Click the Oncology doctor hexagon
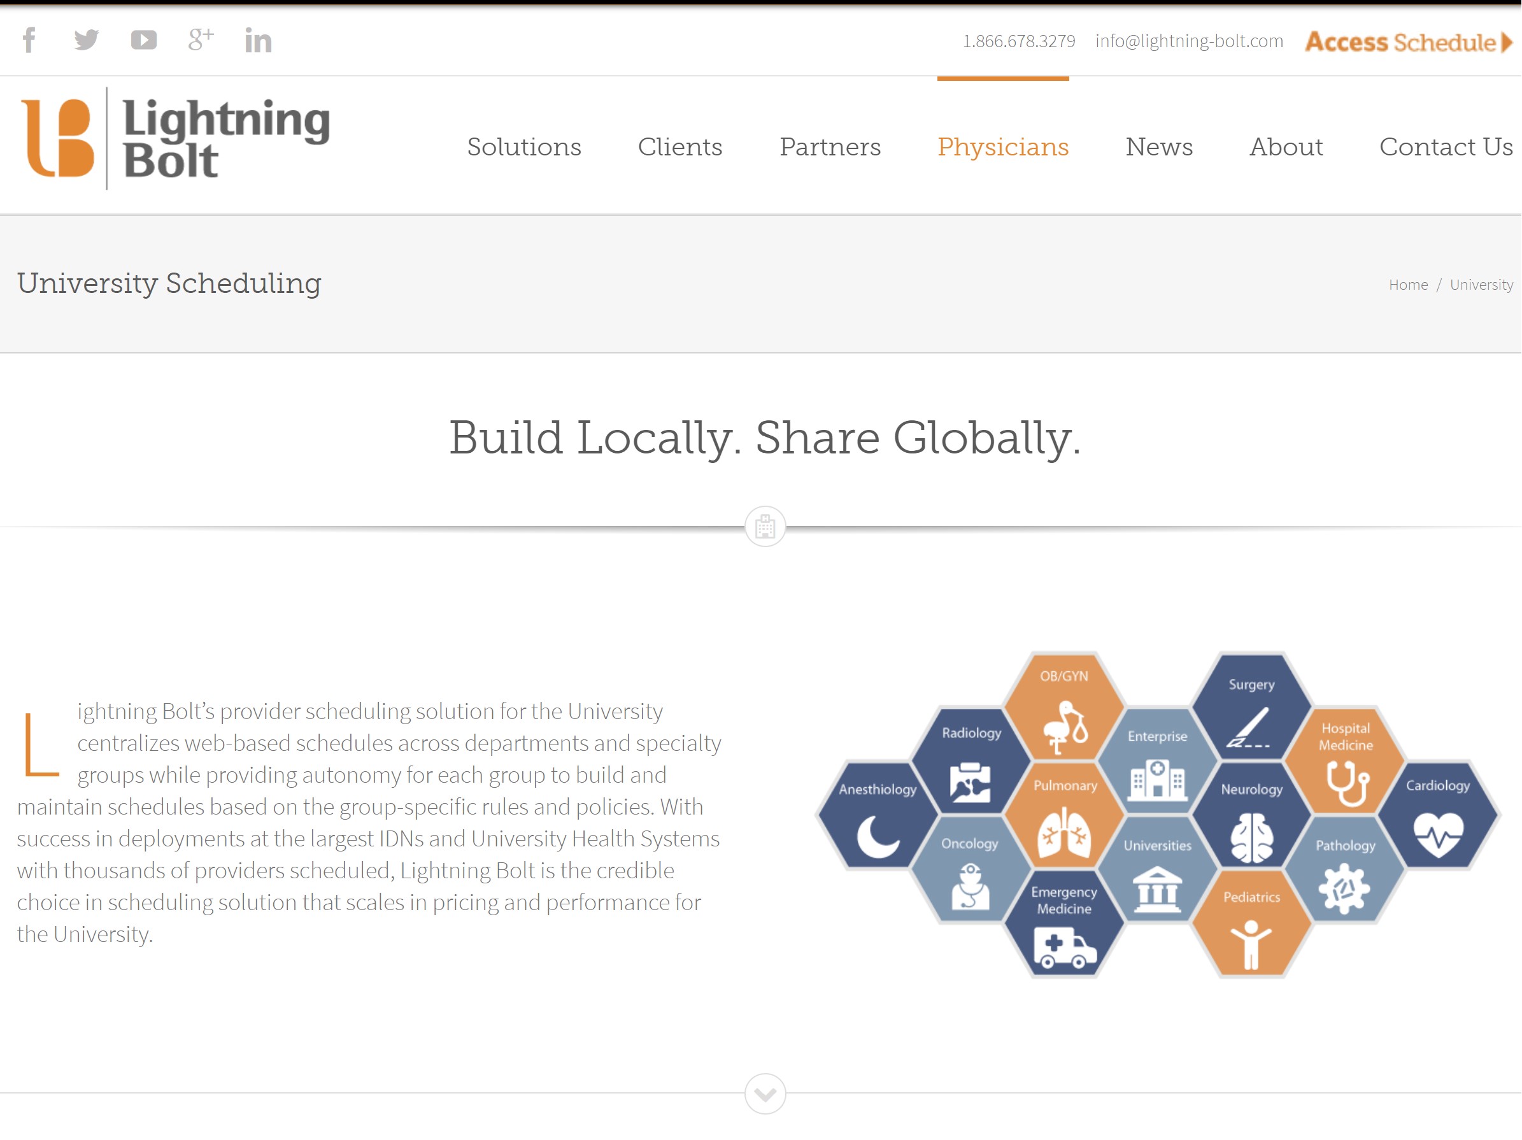1522x1140 pixels. (971, 869)
